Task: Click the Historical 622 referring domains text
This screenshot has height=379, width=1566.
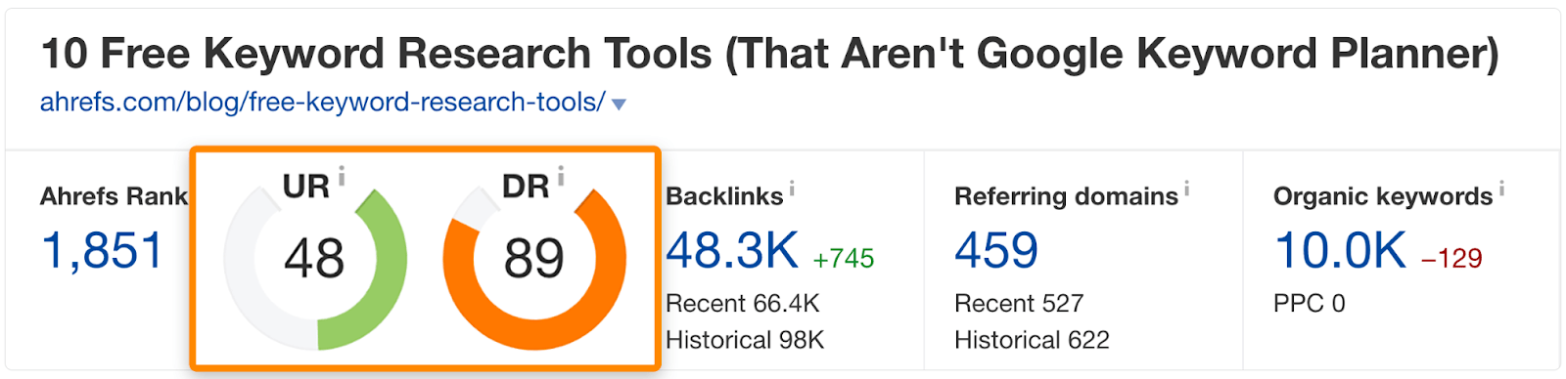Action: pyautogui.click(x=1032, y=340)
